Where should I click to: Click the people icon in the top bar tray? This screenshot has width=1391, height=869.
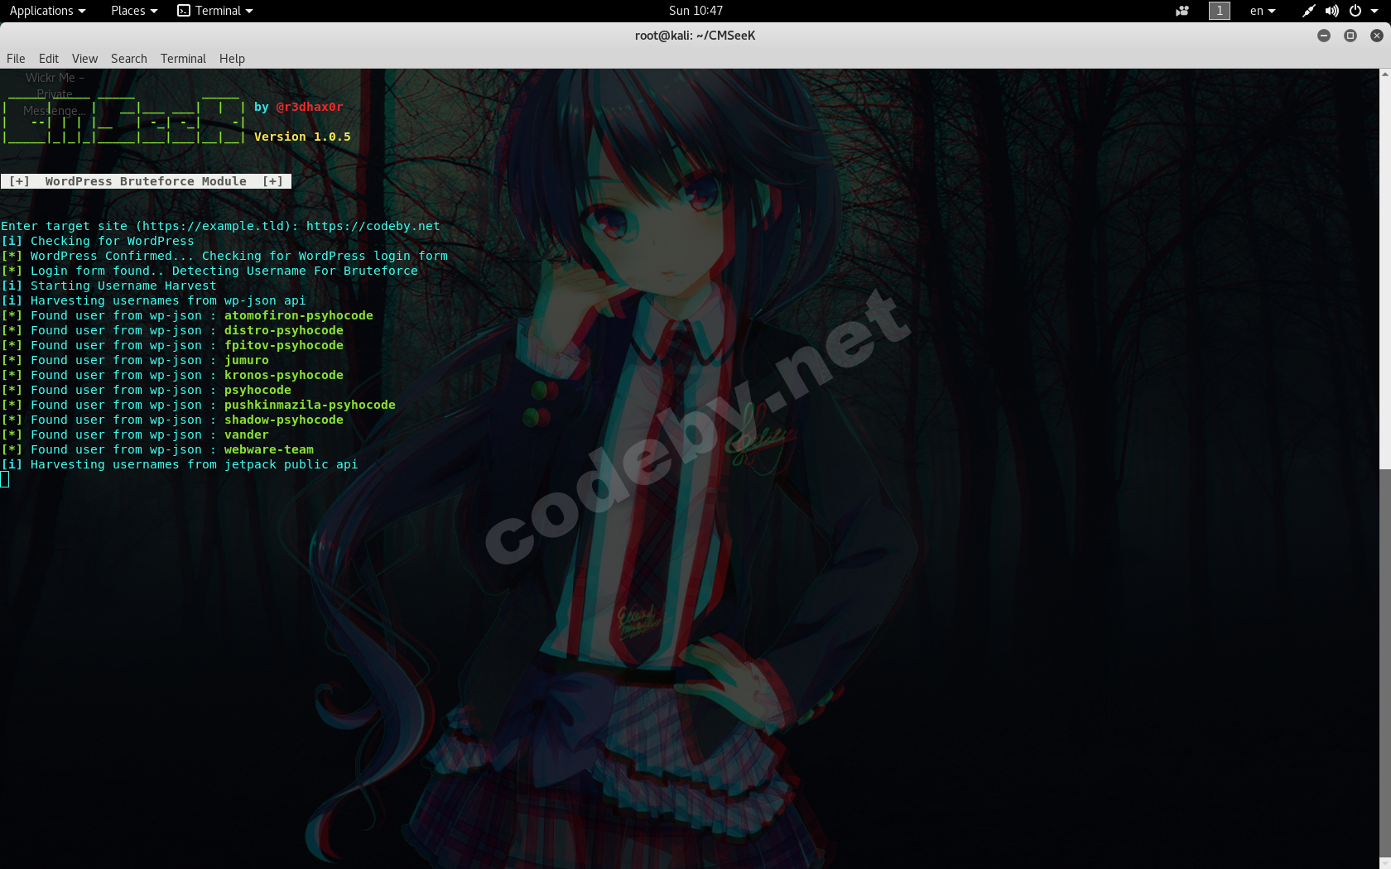point(1182,11)
